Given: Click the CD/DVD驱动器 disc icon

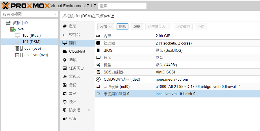Looking at the screenshot, I should point(98,79).
